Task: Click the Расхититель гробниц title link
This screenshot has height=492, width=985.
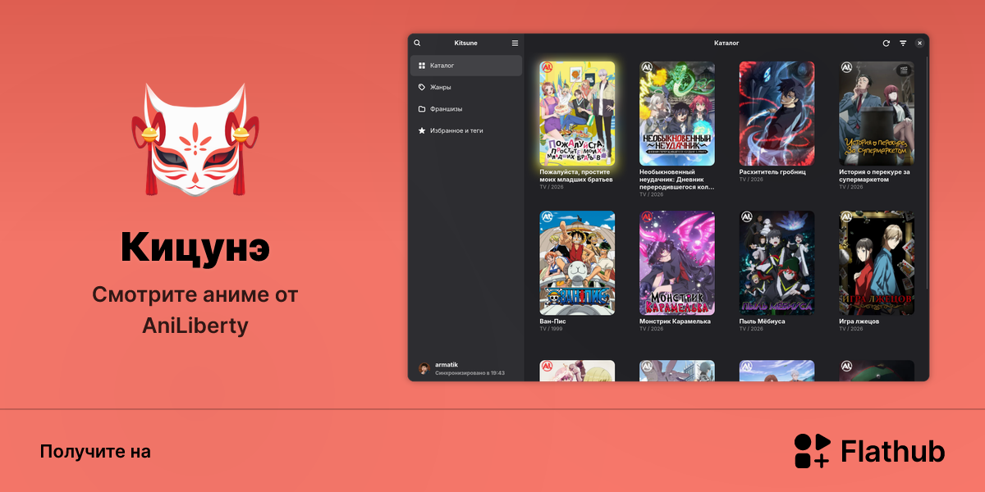Action: (x=772, y=172)
